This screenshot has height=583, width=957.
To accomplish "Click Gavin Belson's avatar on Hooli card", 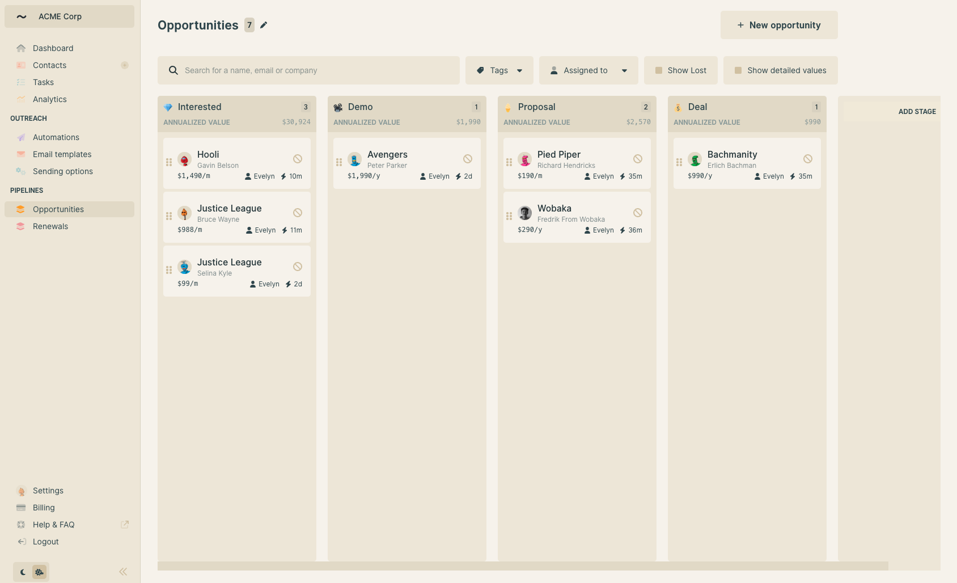I will coord(185,159).
